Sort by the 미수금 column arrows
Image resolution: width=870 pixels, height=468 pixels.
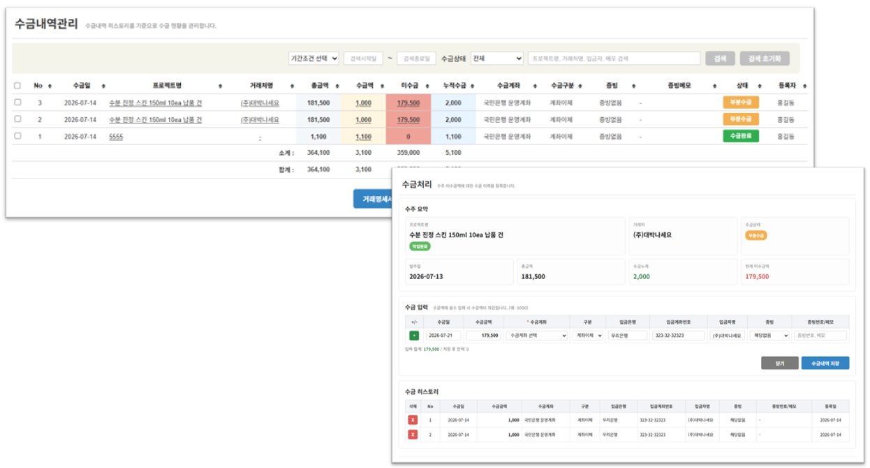point(429,86)
